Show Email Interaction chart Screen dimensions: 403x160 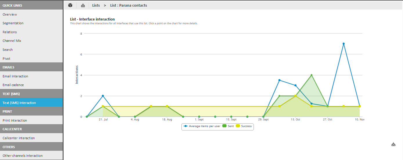[15, 76]
